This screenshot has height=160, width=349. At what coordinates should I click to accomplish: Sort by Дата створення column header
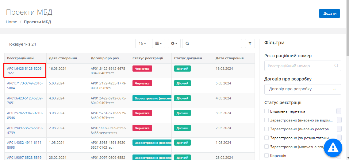pyautogui.click(x=230, y=58)
